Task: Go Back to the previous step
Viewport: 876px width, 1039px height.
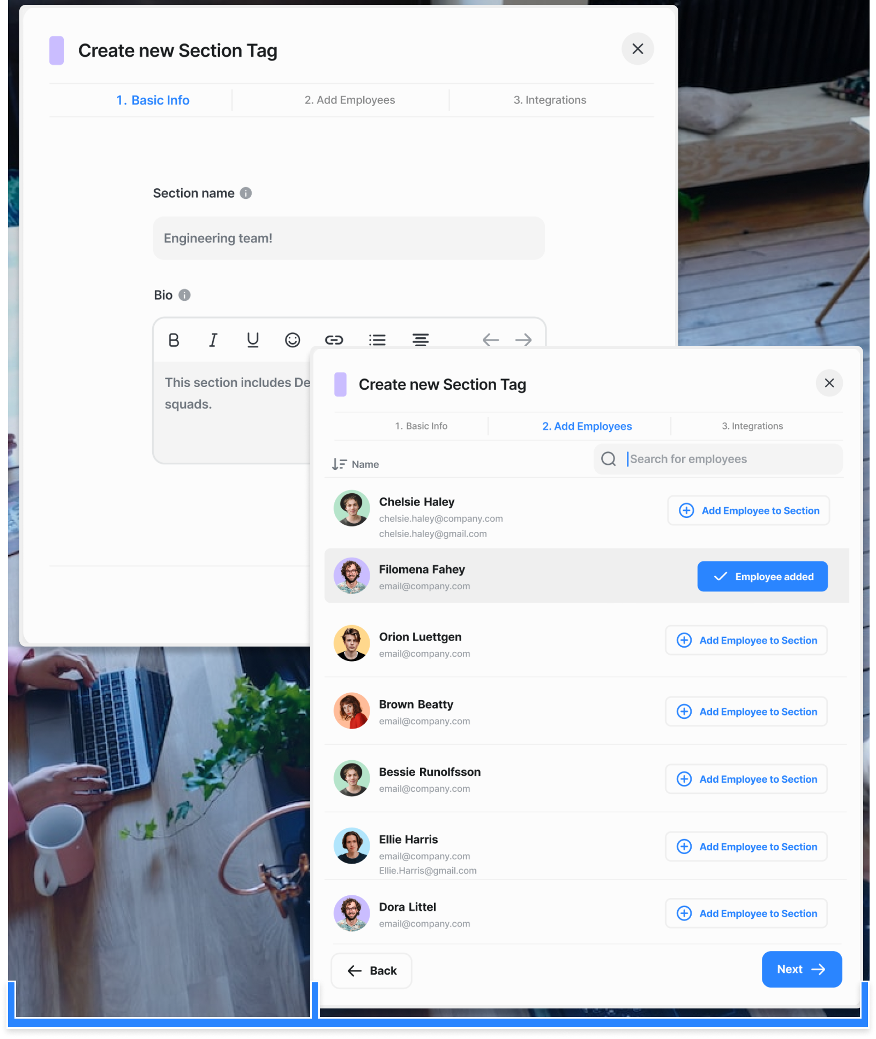Action: [371, 970]
